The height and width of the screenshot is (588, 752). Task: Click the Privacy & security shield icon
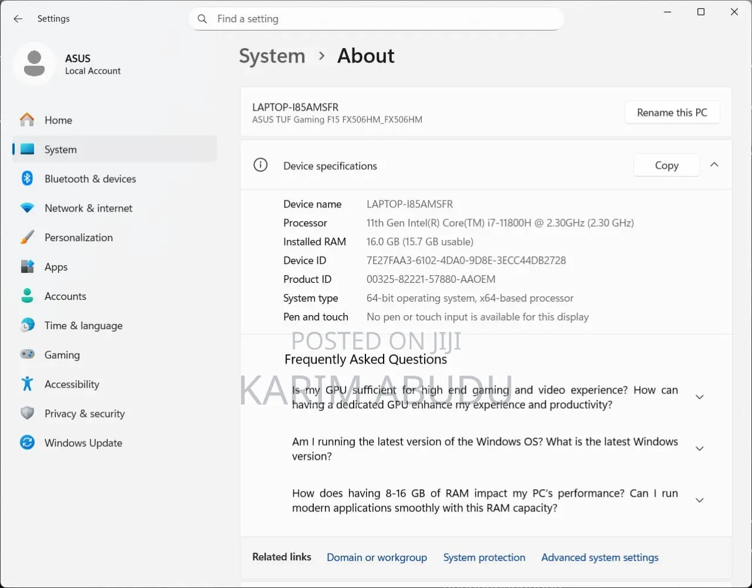pos(27,413)
